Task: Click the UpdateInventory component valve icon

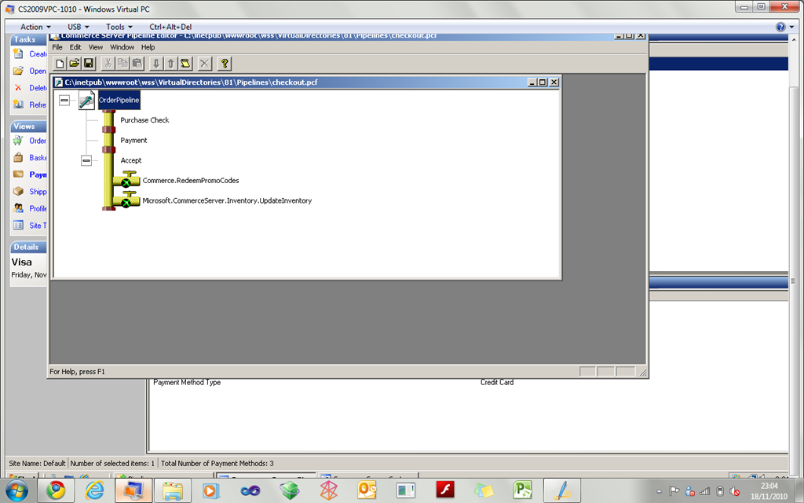Action: pyautogui.click(x=126, y=200)
